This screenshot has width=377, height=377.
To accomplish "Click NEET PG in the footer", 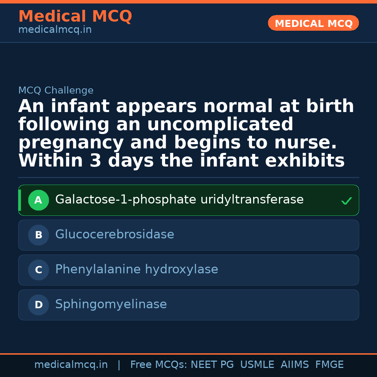I will tap(212, 365).
